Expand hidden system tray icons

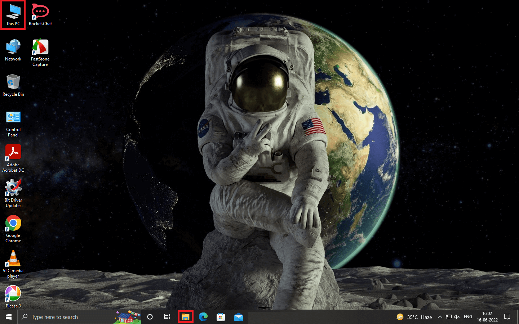pos(440,317)
